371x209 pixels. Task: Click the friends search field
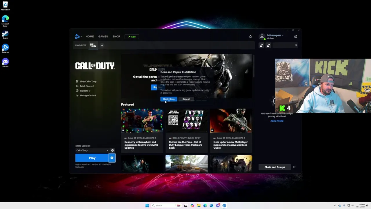pos(285,45)
